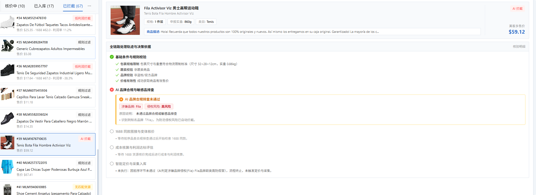The width and height of the screenshot is (536, 195).
Task: Click the $59.12 price in detail header
Action: [517, 32]
